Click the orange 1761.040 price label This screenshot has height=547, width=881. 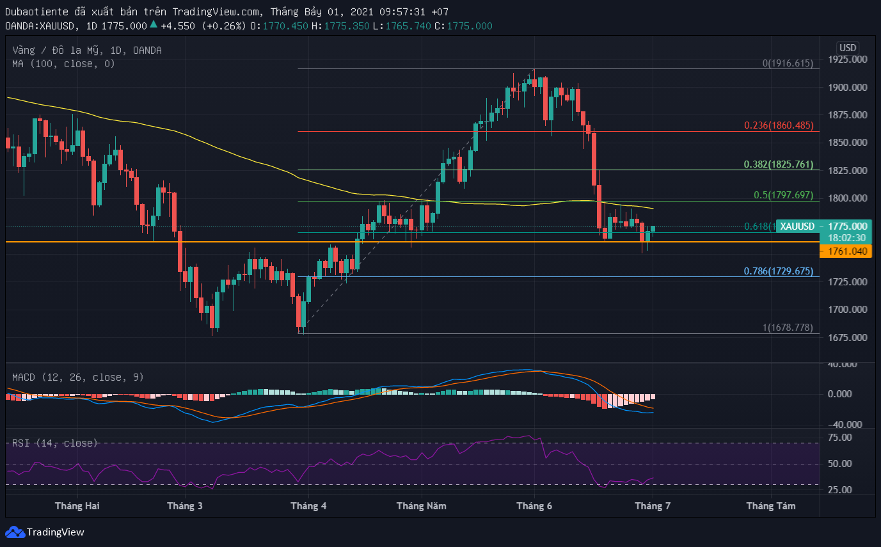847,251
